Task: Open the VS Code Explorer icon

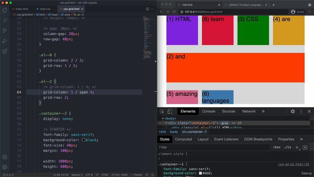Action: click(x=5, y=10)
